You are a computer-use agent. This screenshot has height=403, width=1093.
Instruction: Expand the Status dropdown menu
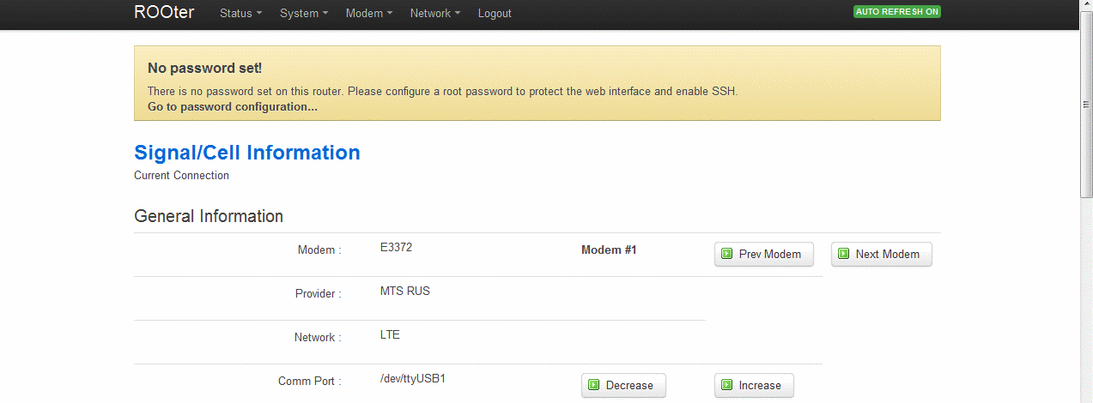(240, 14)
